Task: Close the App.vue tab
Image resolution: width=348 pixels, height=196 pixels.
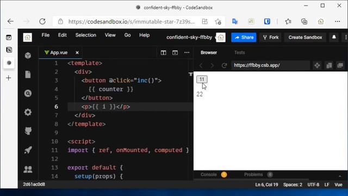Action: click(77, 53)
